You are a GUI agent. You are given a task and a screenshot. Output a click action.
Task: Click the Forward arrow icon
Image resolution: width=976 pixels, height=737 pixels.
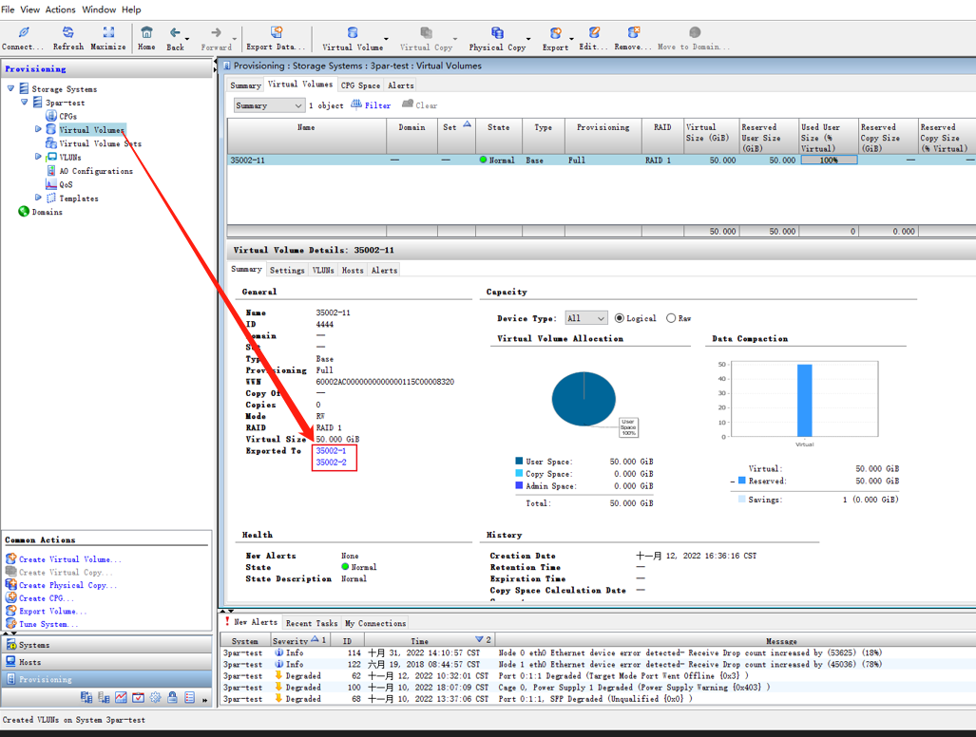coord(216,32)
